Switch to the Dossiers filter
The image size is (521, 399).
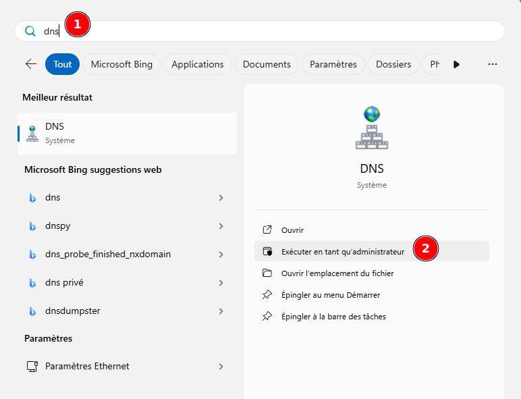pyautogui.click(x=393, y=64)
